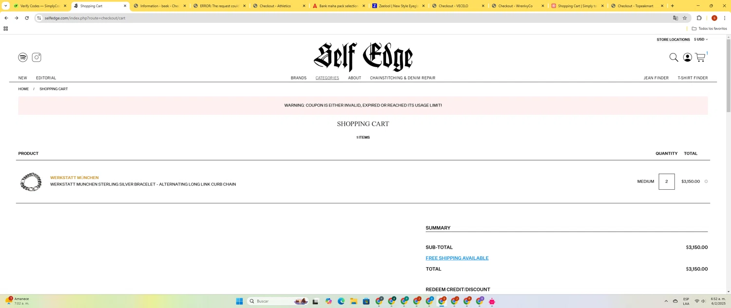Click the taskbar search box
Screen dimensions: 731x308
278,301
